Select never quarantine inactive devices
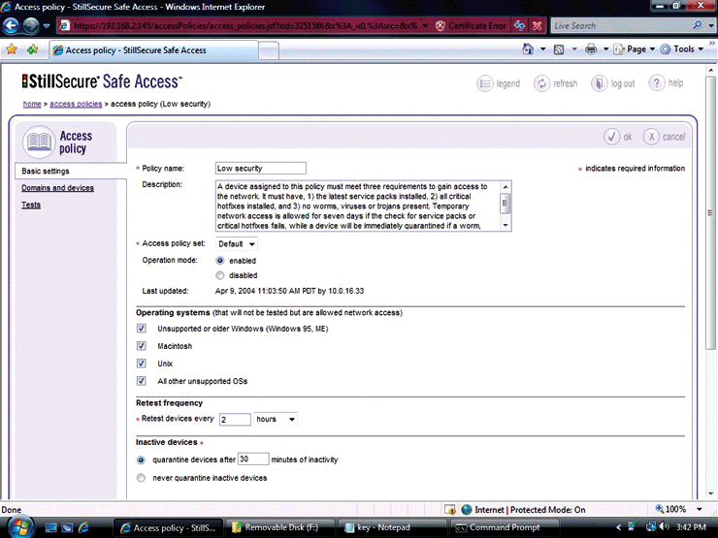This screenshot has width=718, height=538. tap(141, 478)
